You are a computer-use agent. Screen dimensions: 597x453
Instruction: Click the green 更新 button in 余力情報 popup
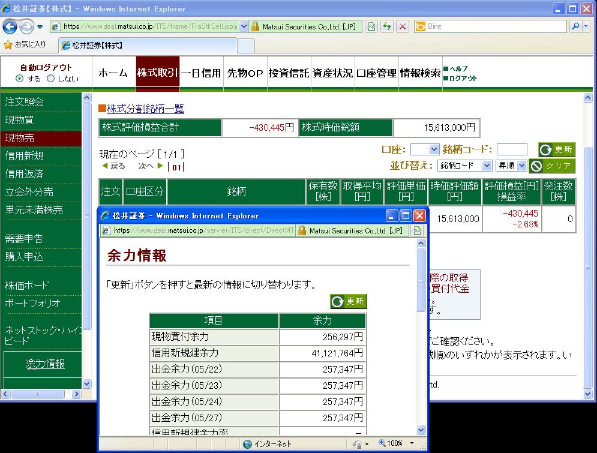click(x=349, y=301)
